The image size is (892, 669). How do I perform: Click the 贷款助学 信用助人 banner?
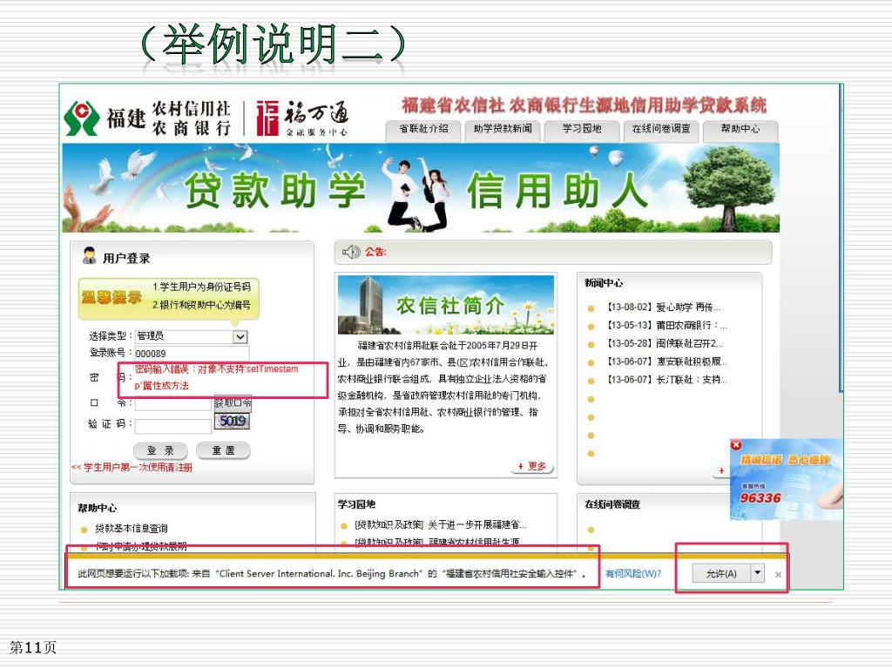421,188
